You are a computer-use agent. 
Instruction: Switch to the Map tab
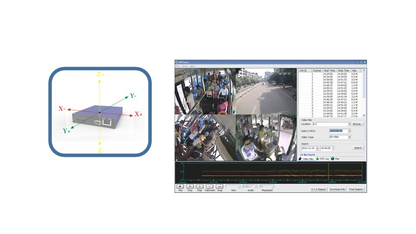(336, 159)
